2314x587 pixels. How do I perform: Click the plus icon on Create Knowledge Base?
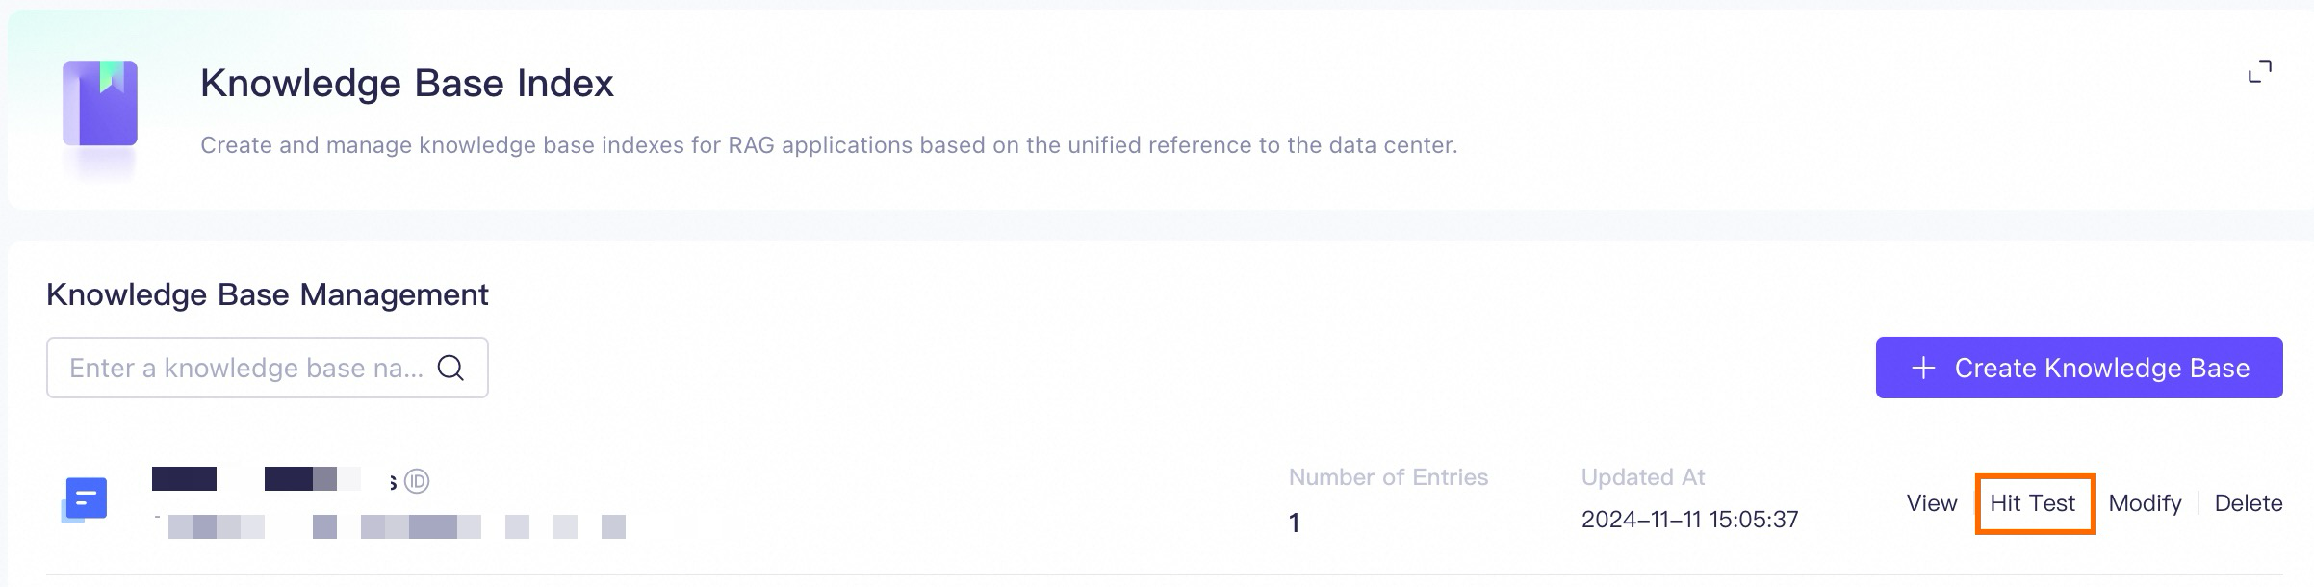tap(1923, 368)
